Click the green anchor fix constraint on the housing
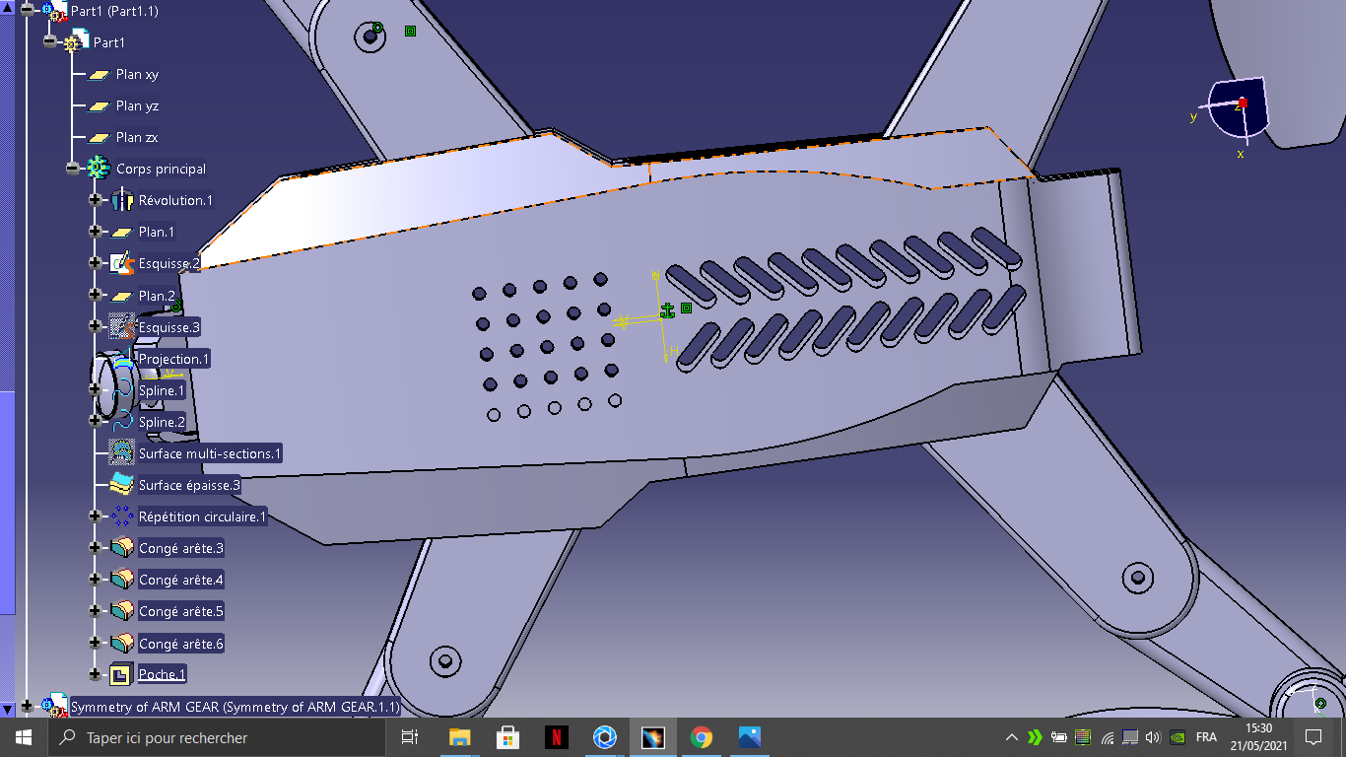 (667, 310)
